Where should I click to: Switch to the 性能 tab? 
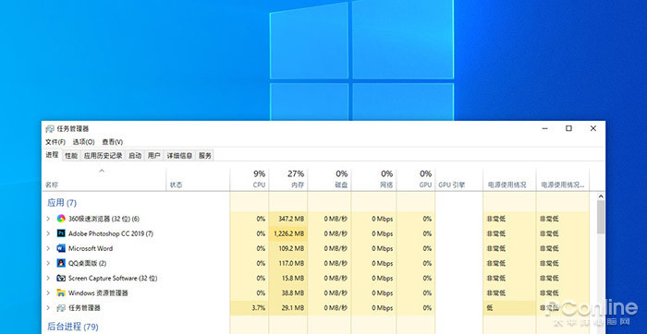pyautogui.click(x=71, y=156)
